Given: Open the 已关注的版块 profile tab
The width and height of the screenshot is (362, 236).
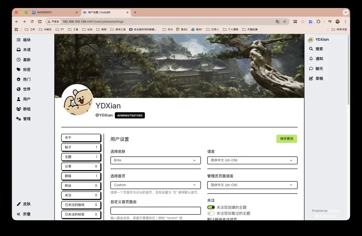Looking at the screenshot, I should (x=81, y=205).
